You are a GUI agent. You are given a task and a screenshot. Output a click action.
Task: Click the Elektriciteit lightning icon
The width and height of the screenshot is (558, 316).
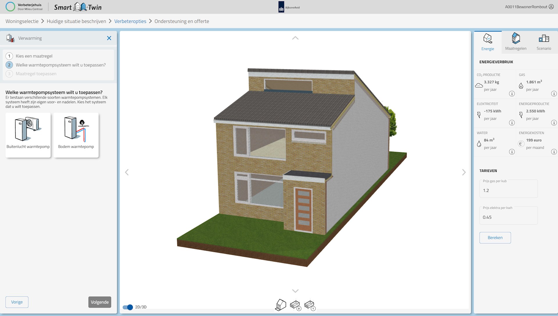[x=479, y=115]
